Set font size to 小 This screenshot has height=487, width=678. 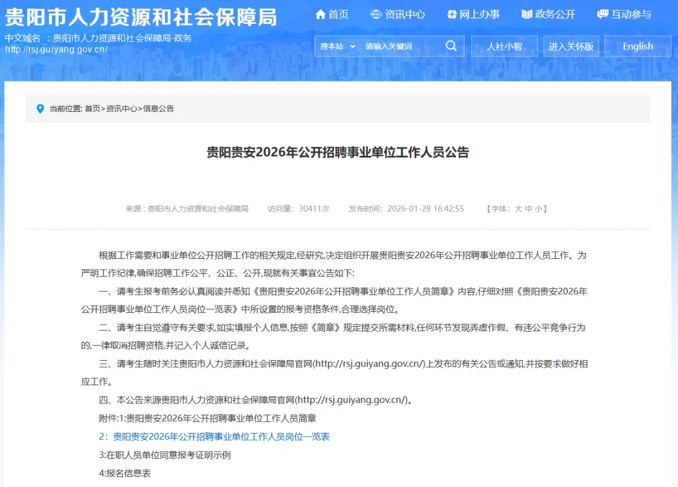pyautogui.click(x=539, y=209)
